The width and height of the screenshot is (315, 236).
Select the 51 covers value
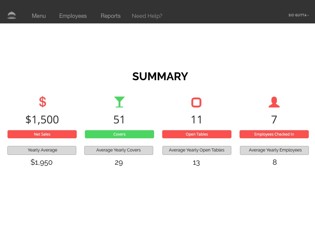pos(119,120)
